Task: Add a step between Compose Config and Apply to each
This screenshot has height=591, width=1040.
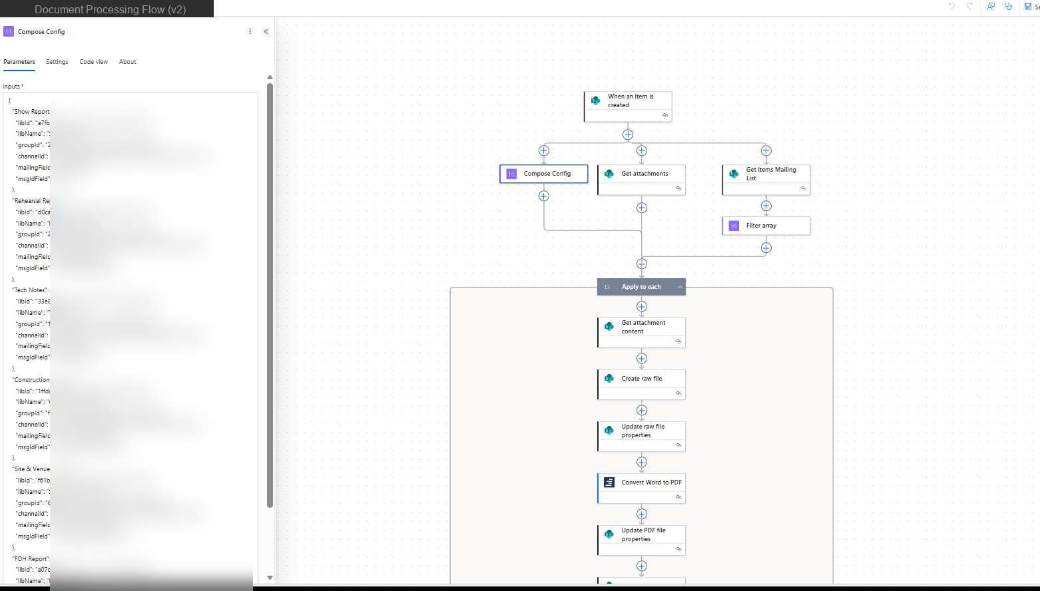Action: 544,196
